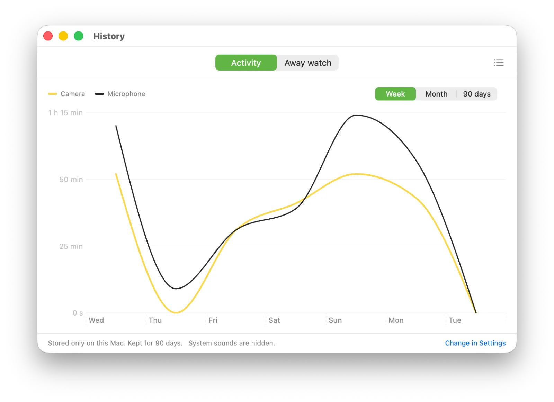Select the 90 days time range

[x=477, y=94]
